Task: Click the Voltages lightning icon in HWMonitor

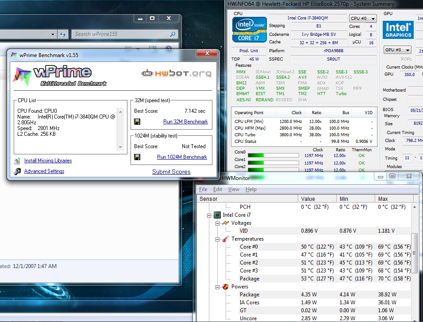Action: pos(226,223)
